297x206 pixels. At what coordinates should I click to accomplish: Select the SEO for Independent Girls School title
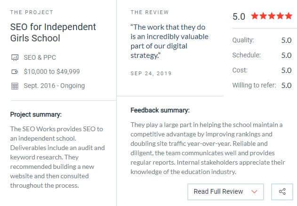[x=53, y=32]
